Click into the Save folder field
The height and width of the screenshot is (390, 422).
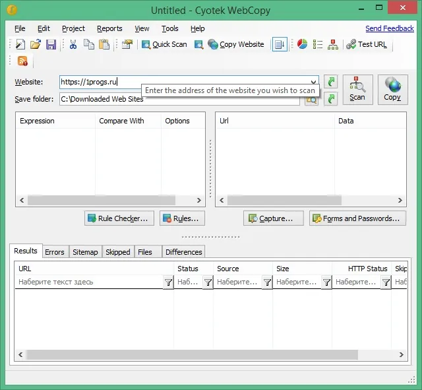point(179,99)
